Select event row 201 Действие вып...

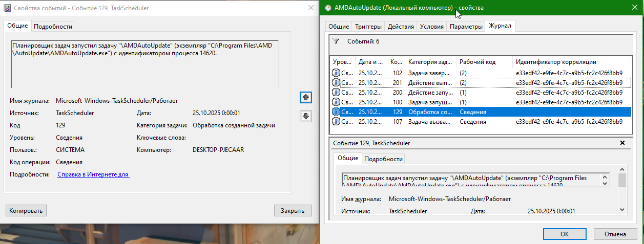click(481, 82)
